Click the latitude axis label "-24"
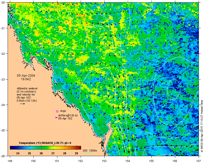This screenshot has width=204, height=163. [3, 105]
